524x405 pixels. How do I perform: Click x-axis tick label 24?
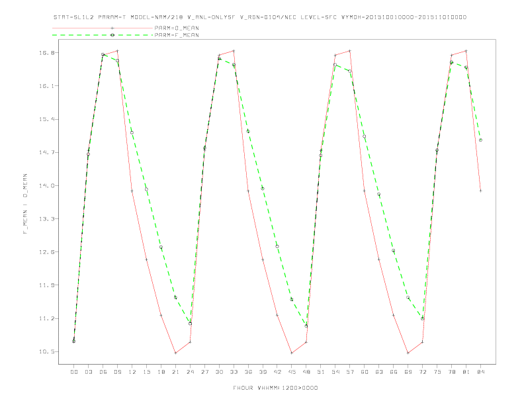[x=190, y=372]
